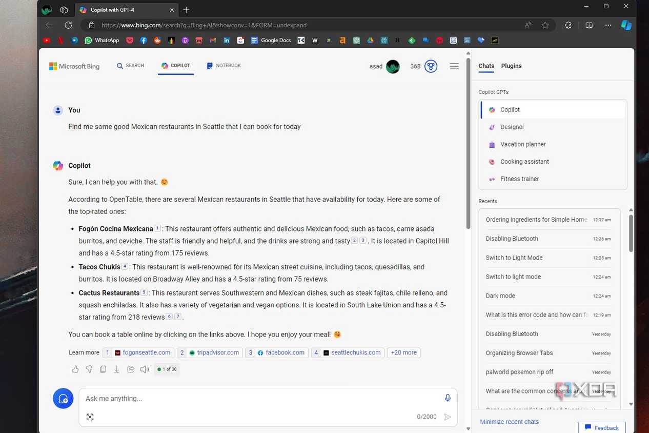Use microphone for voice input
649x433 pixels.
448,398
